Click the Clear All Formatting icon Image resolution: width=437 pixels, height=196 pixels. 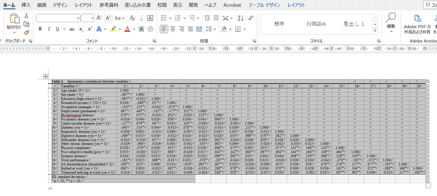coord(132,19)
